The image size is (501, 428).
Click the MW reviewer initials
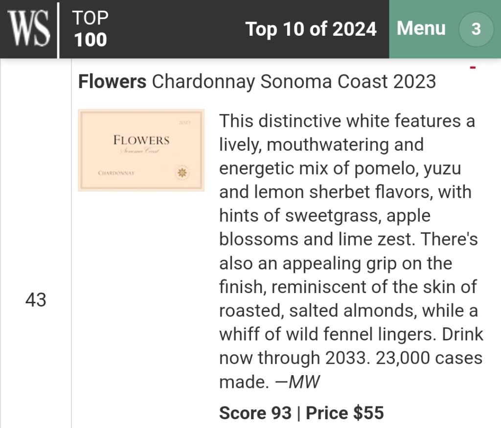[x=304, y=382]
